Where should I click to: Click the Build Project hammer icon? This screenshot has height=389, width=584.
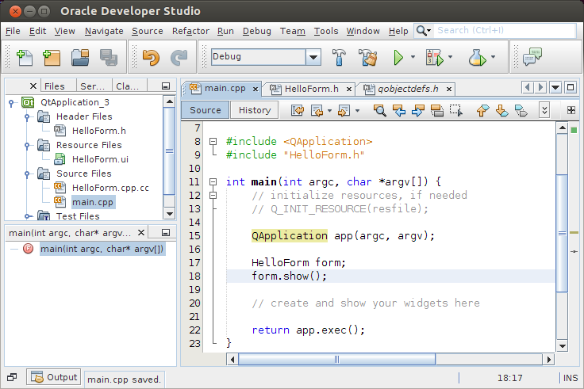point(340,57)
